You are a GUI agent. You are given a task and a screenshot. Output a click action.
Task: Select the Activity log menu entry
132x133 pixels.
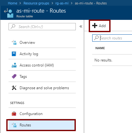coord(42,54)
